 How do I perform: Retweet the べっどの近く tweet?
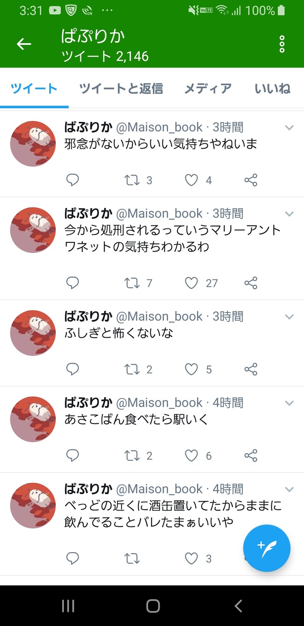(x=132, y=558)
